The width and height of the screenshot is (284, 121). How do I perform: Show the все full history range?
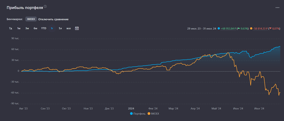click(69, 28)
